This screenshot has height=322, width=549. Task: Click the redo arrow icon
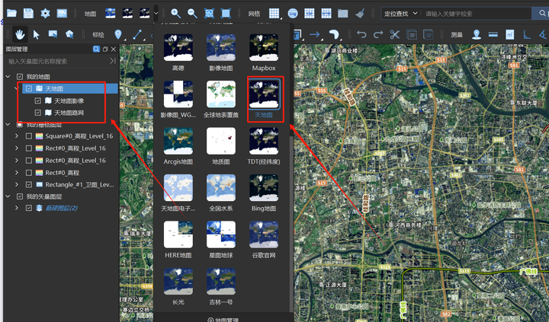coord(378,34)
